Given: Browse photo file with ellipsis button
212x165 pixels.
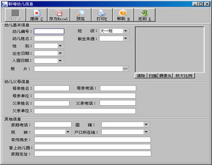Looking at the screenshot, I should (125, 69).
